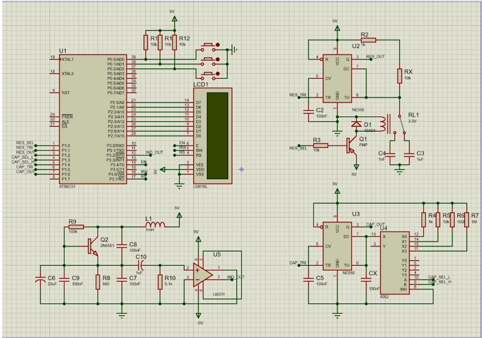Screen dimensions: 482x338
Task: Select the diode D1 symbol
Action: pyautogui.click(x=356, y=124)
